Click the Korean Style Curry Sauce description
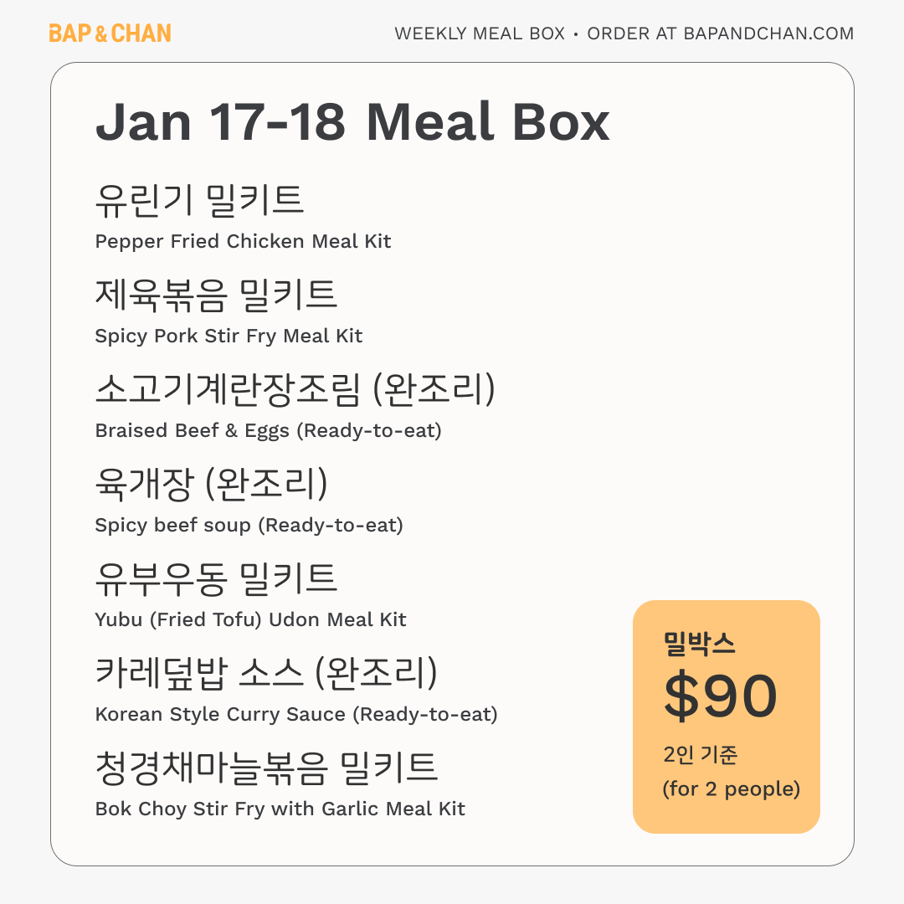904x904 pixels. (296, 714)
